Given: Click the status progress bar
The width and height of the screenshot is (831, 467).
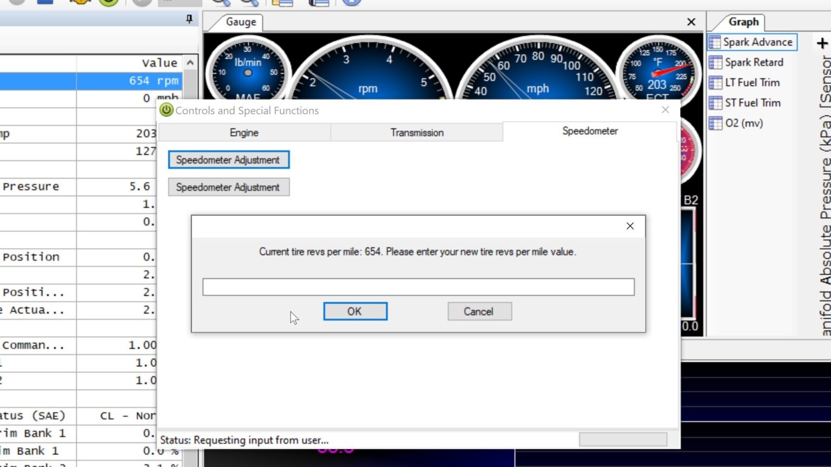Looking at the screenshot, I should [623, 439].
